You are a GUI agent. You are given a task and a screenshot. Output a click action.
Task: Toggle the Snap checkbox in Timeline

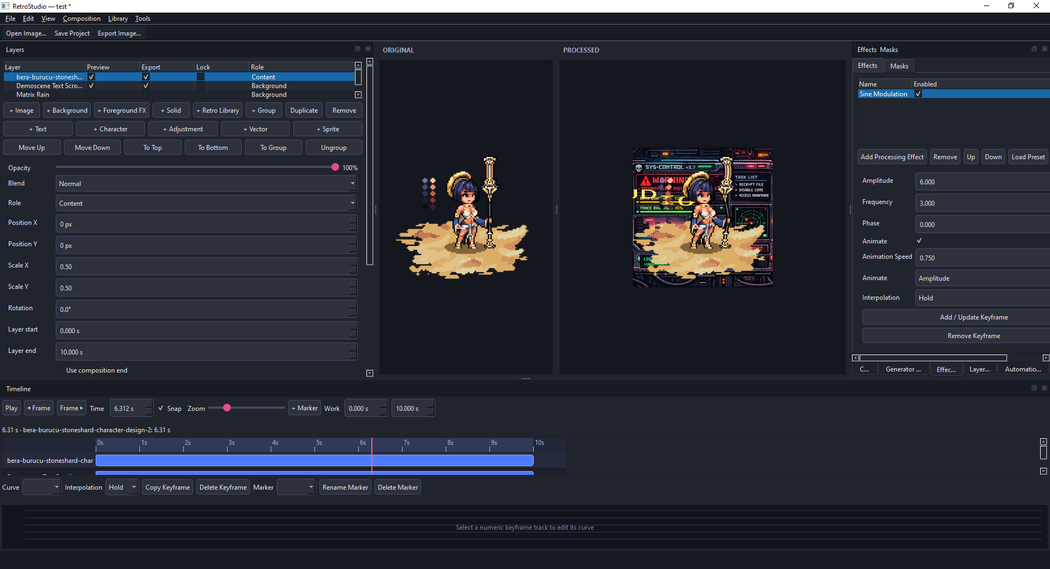161,408
